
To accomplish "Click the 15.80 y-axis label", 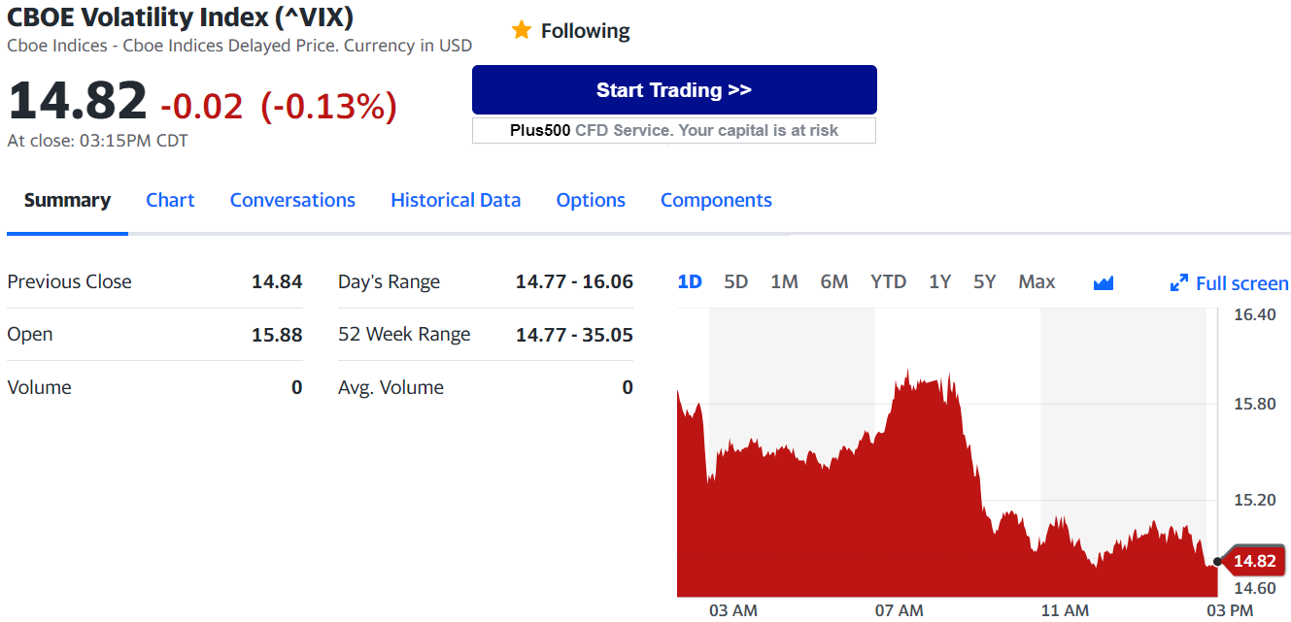I will [1254, 404].
